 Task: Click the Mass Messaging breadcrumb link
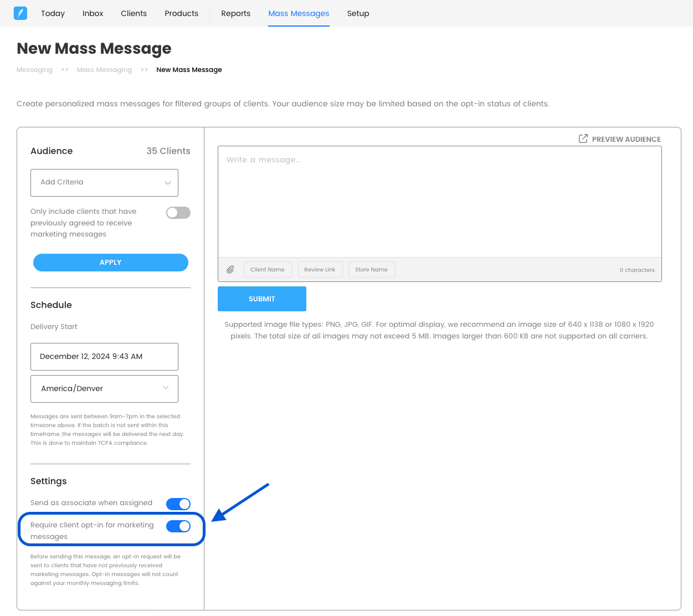104,70
